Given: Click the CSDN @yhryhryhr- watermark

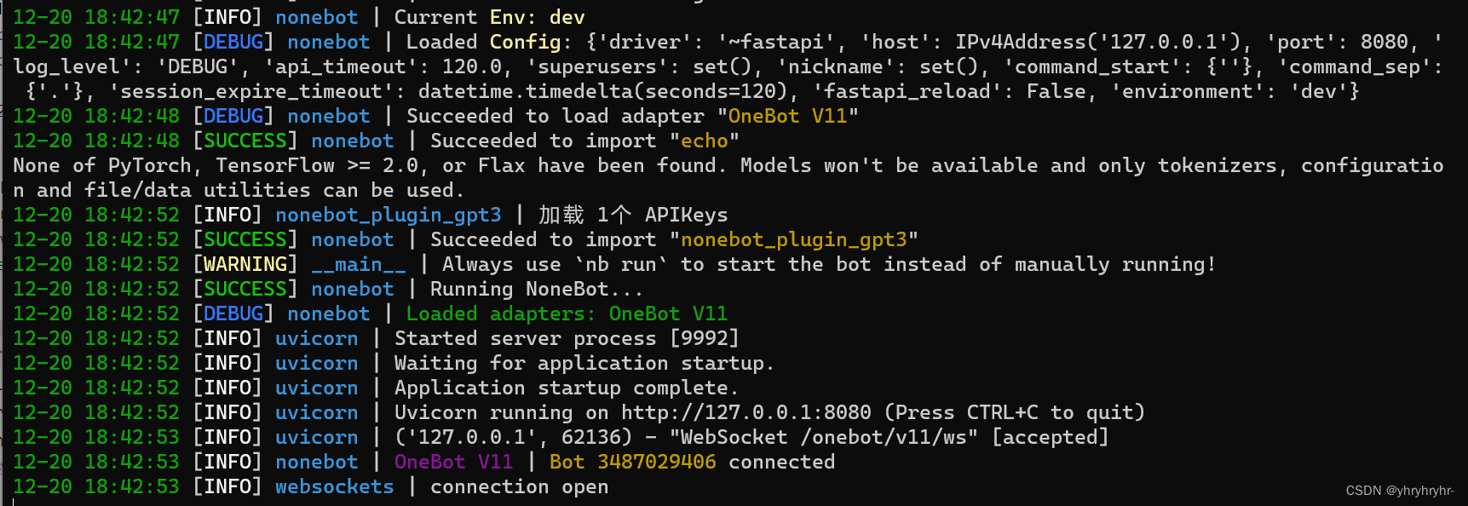Looking at the screenshot, I should 1400,491.
